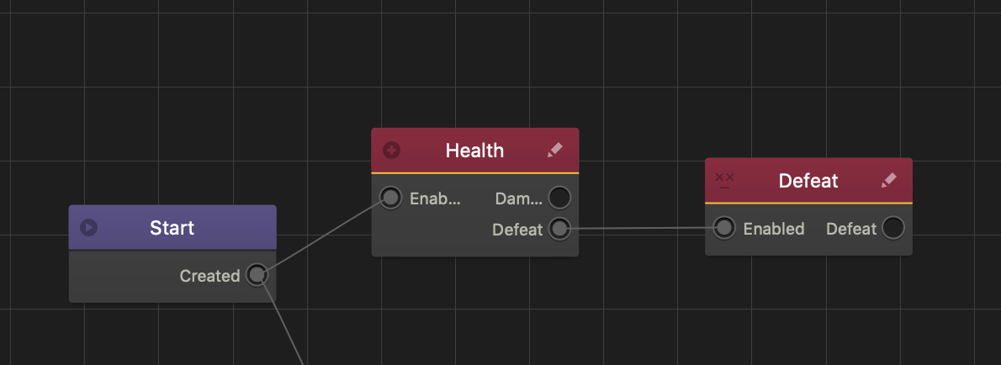
Task: Click the Created label in Start node
Action: [209, 276]
